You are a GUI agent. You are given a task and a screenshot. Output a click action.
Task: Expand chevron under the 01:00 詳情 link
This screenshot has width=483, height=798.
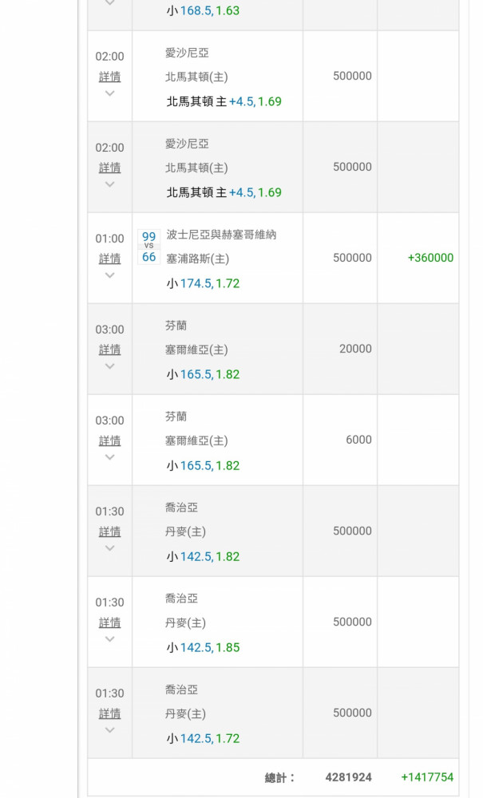click(109, 275)
